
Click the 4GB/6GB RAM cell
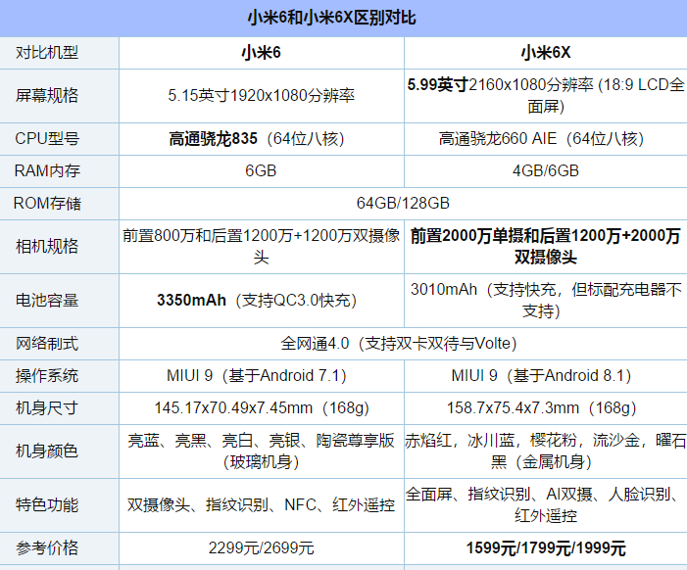point(545,170)
